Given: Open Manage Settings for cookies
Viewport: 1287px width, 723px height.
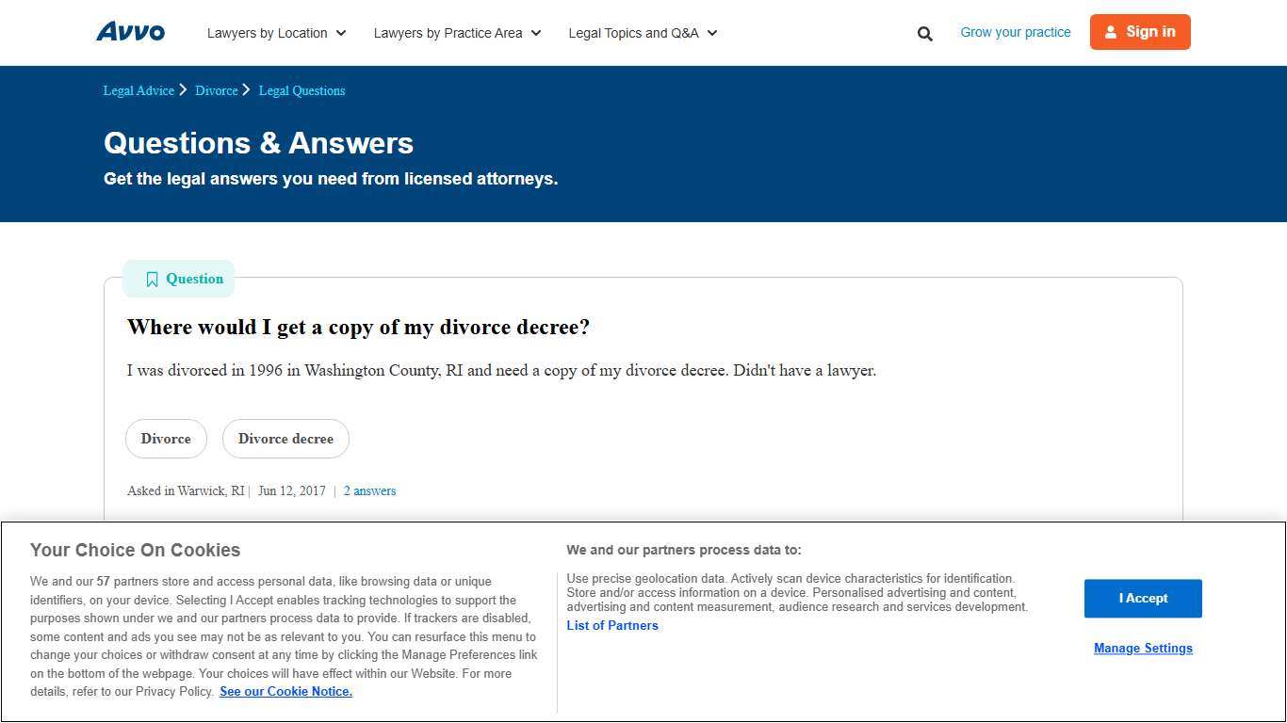Looking at the screenshot, I should point(1143,648).
